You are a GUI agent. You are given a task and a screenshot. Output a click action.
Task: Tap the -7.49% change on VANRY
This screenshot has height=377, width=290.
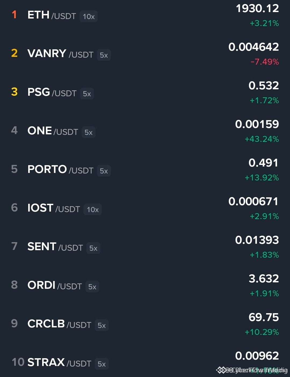click(x=265, y=62)
